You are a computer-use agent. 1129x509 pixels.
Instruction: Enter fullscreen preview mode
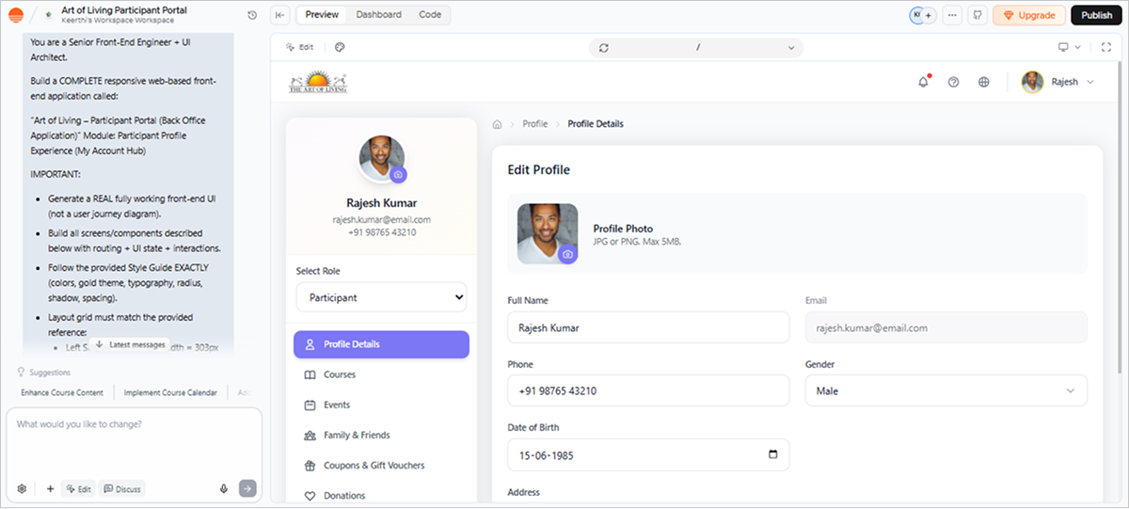pyautogui.click(x=1106, y=47)
